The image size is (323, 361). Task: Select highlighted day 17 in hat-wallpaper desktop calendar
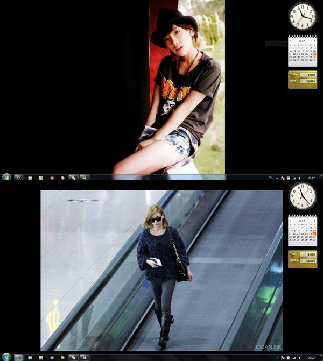(x=314, y=54)
